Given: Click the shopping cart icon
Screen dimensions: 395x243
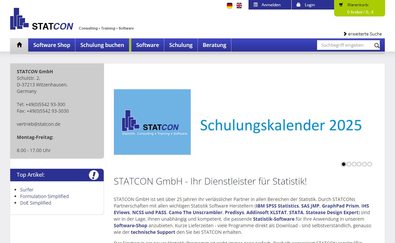Looking at the screenshot, I should tap(341, 5).
